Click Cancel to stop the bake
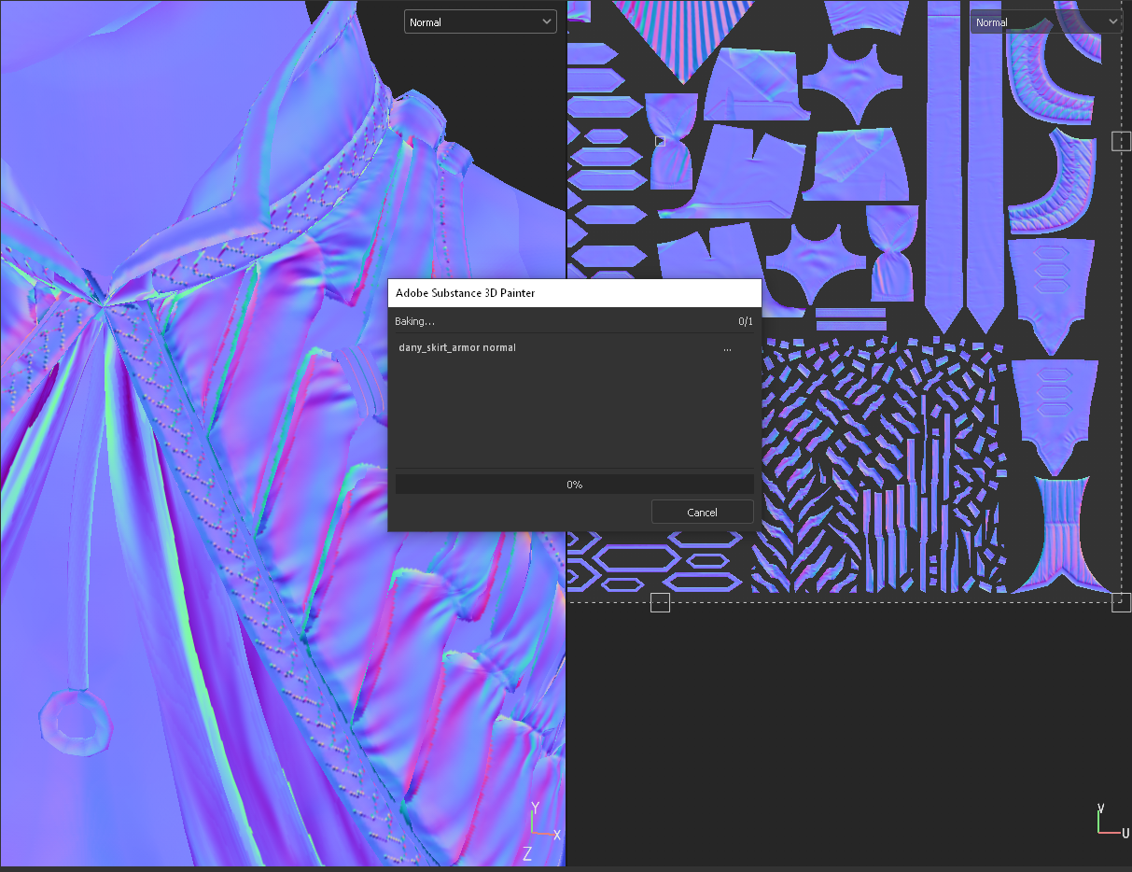The image size is (1132, 872). pyautogui.click(x=702, y=512)
